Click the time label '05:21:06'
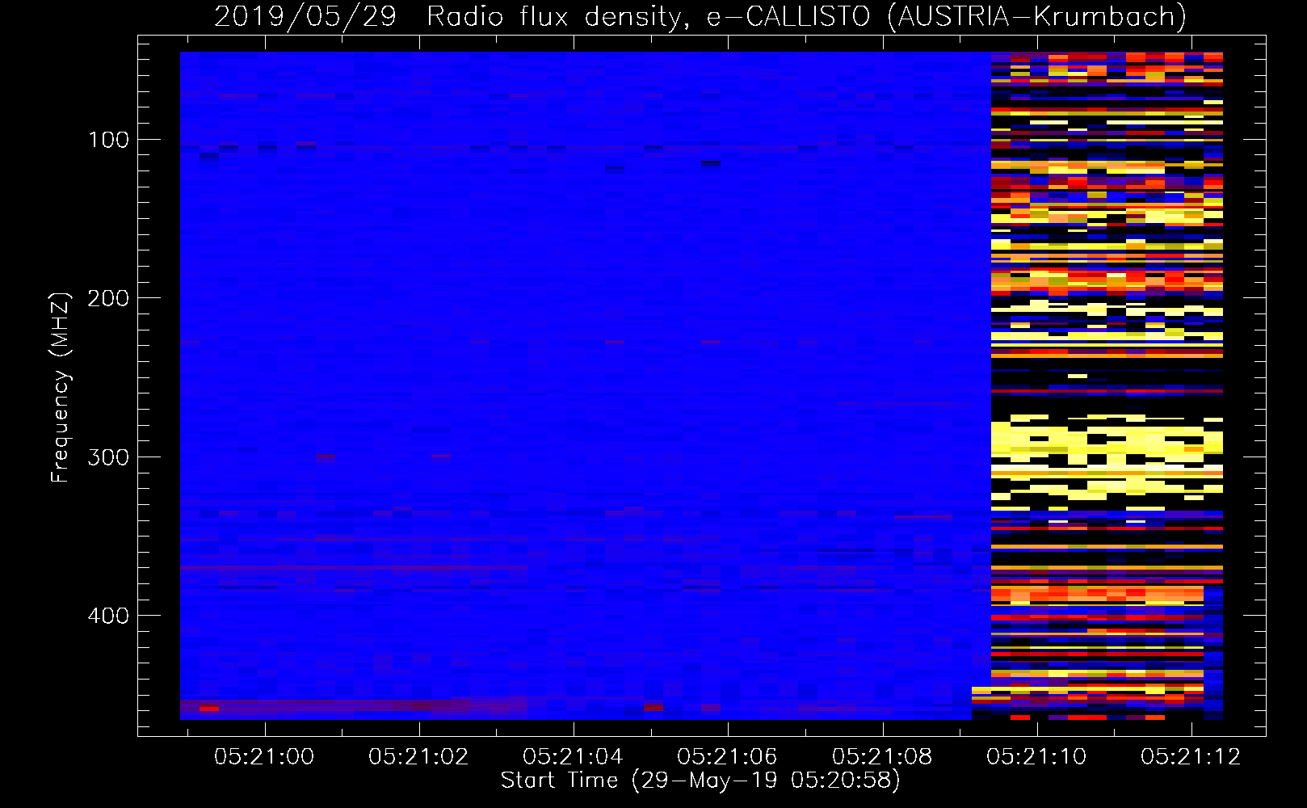1307x808 pixels. [727, 756]
